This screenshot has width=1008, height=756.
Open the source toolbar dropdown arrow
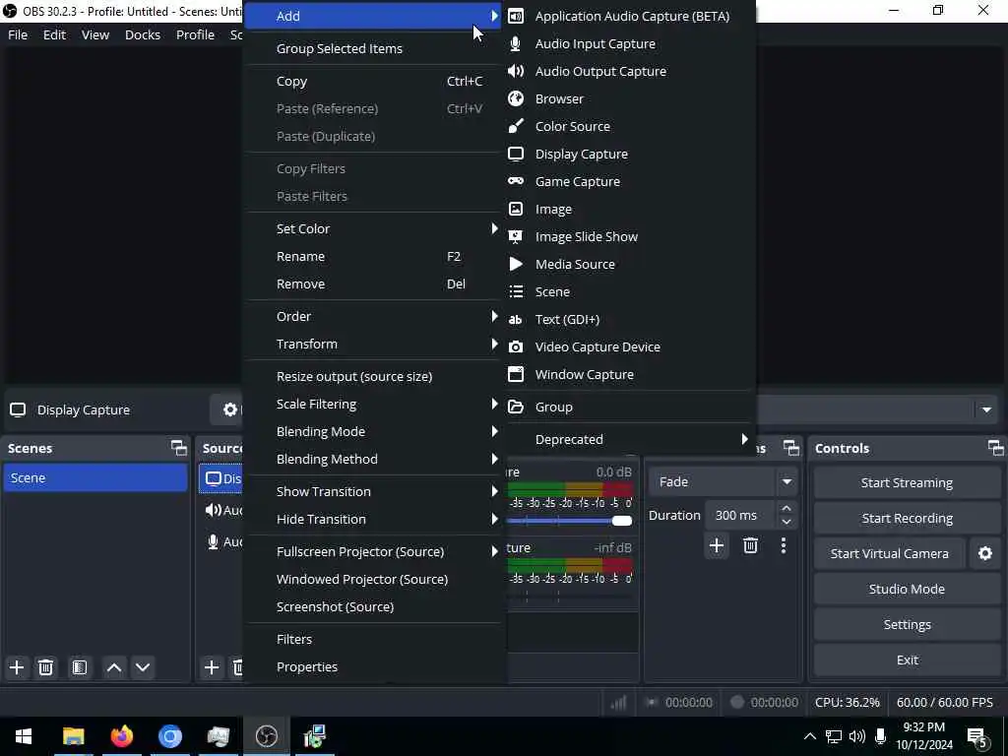pyautogui.click(x=986, y=410)
